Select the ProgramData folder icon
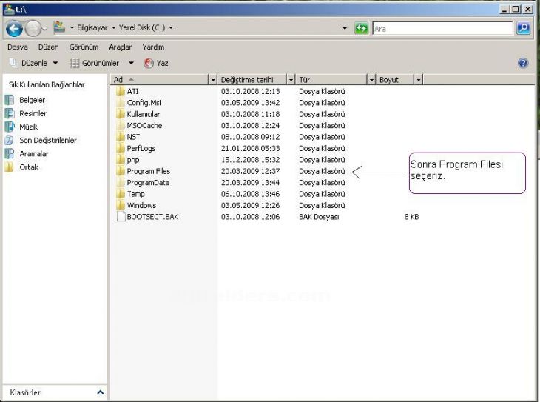The width and height of the screenshot is (540, 402). click(120, 182)
